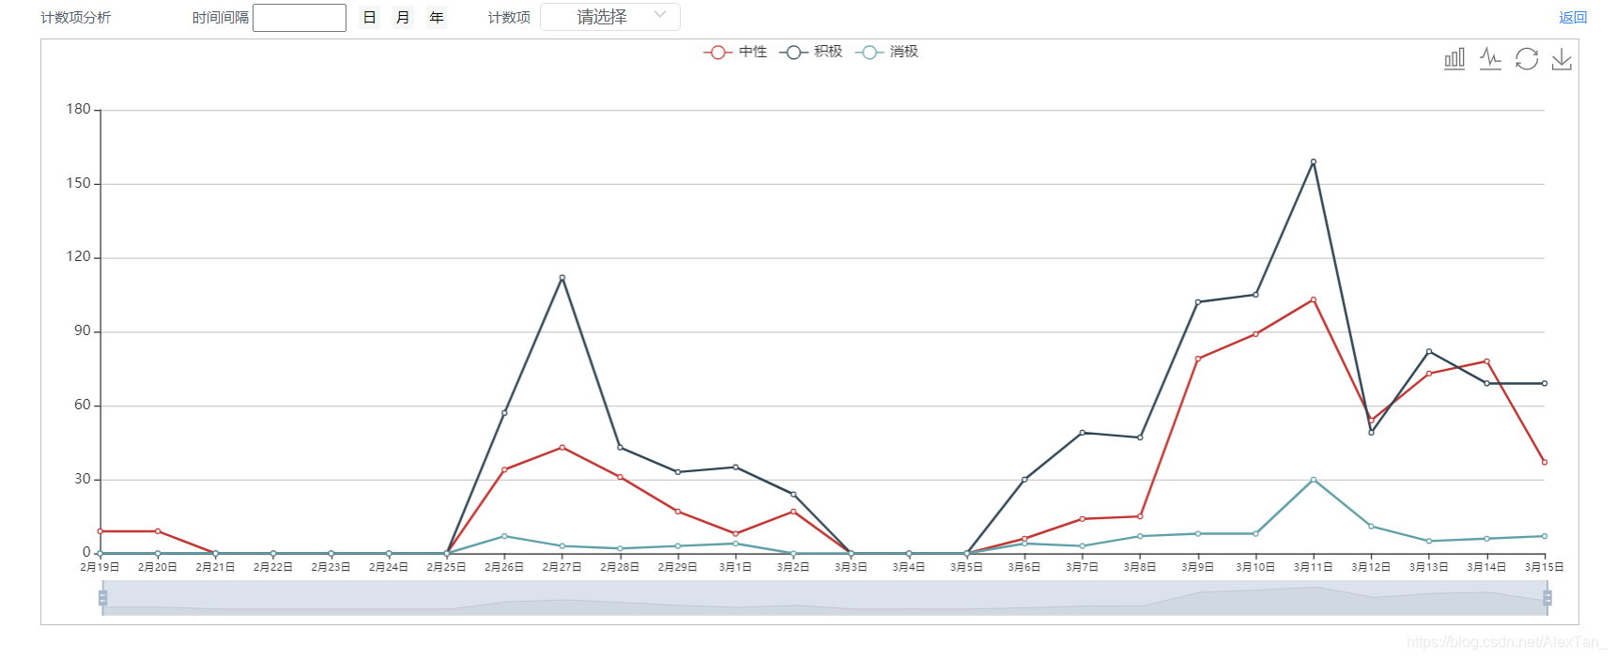The height and width of the screenshot is (659, 1616).
Task: Focus the 时间间隔 input field
Action: 300,18
